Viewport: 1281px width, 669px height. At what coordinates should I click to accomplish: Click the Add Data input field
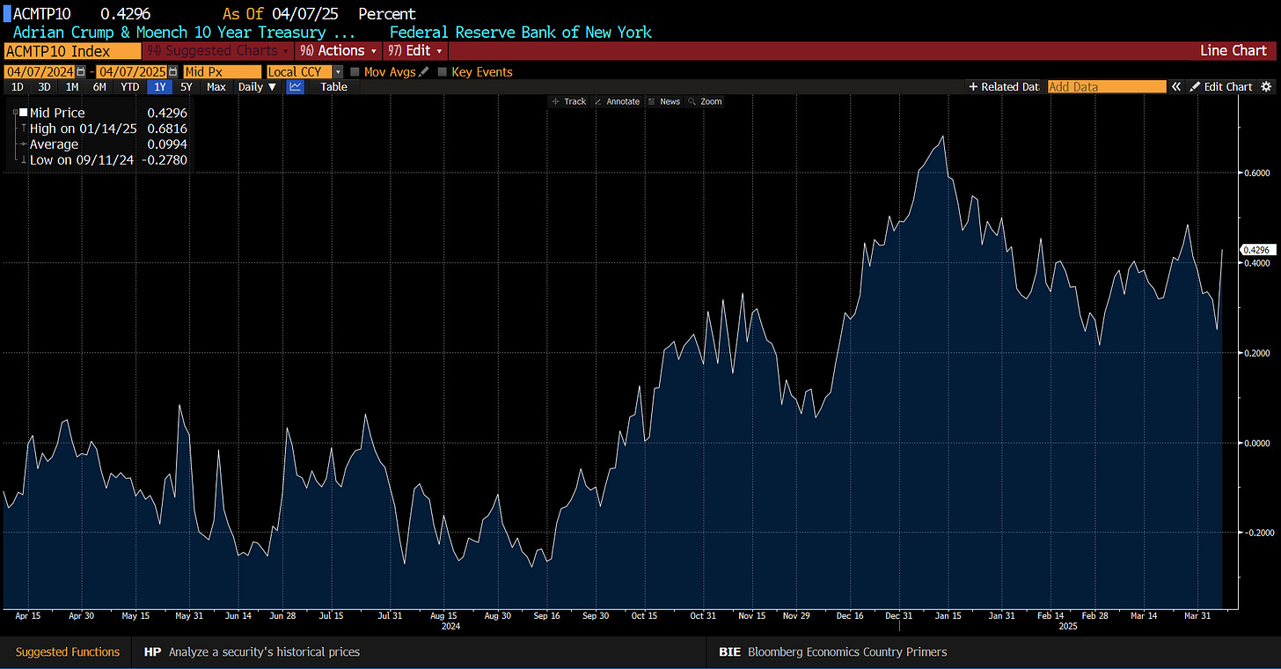click(x=1107, y=86)
